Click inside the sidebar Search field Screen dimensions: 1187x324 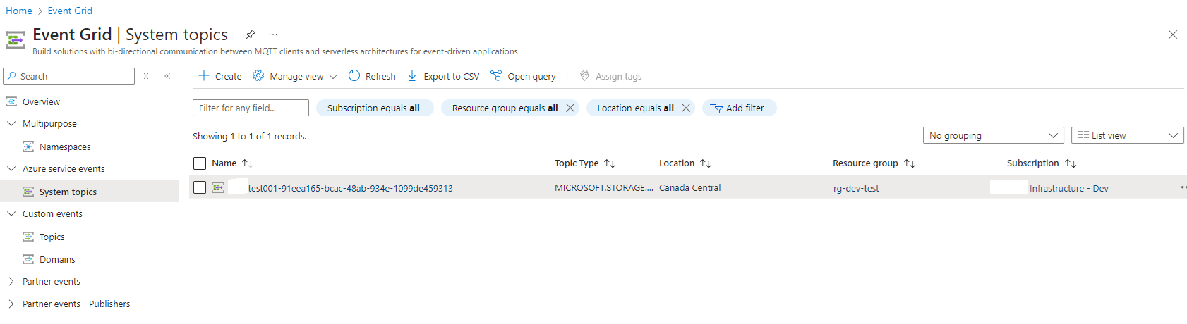tap(69, 76)
